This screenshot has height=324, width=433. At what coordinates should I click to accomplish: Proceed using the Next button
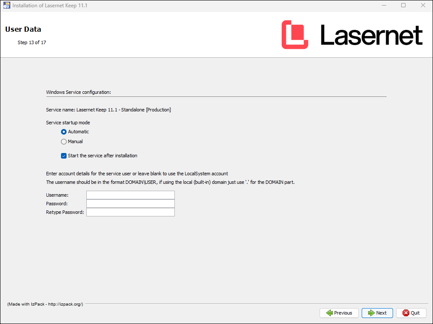377,313
